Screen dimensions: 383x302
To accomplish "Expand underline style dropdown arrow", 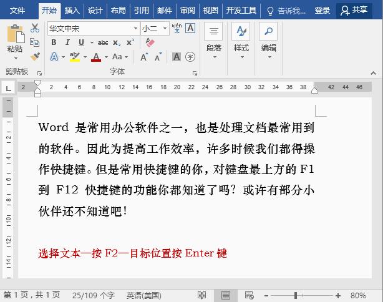I will point(92,42).
